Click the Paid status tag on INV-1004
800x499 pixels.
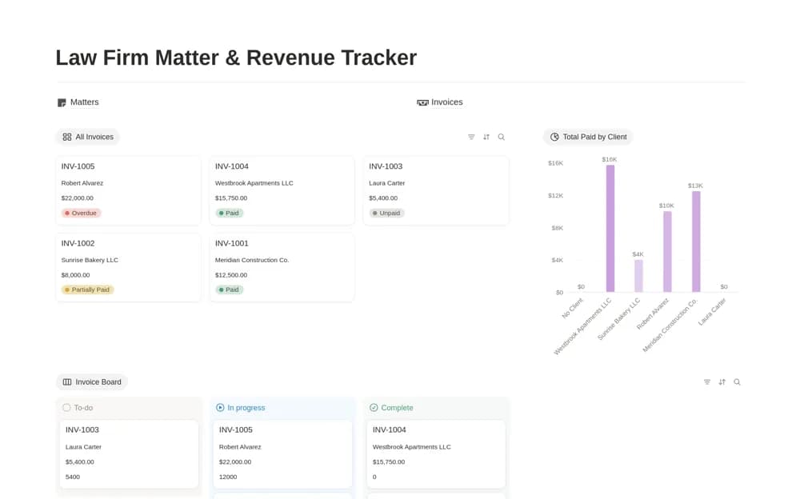coord(229,214)
